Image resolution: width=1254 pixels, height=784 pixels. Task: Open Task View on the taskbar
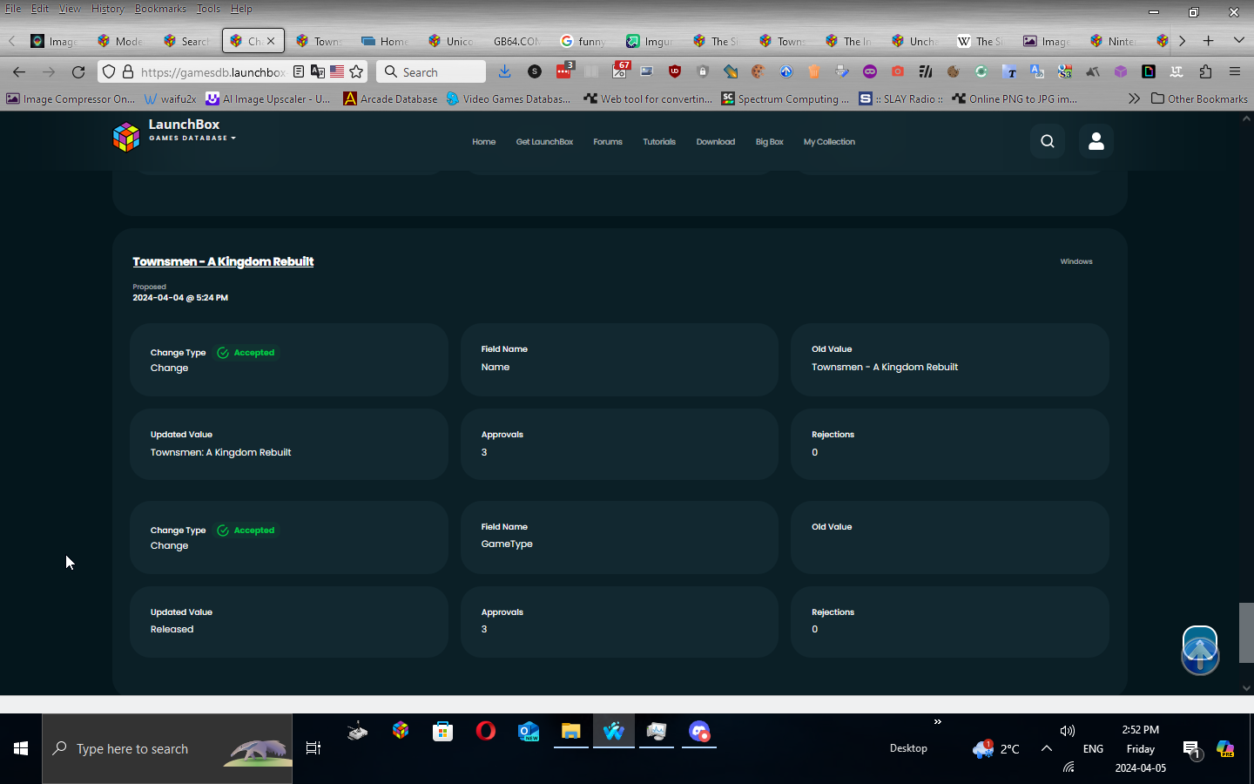click(313, 748)
